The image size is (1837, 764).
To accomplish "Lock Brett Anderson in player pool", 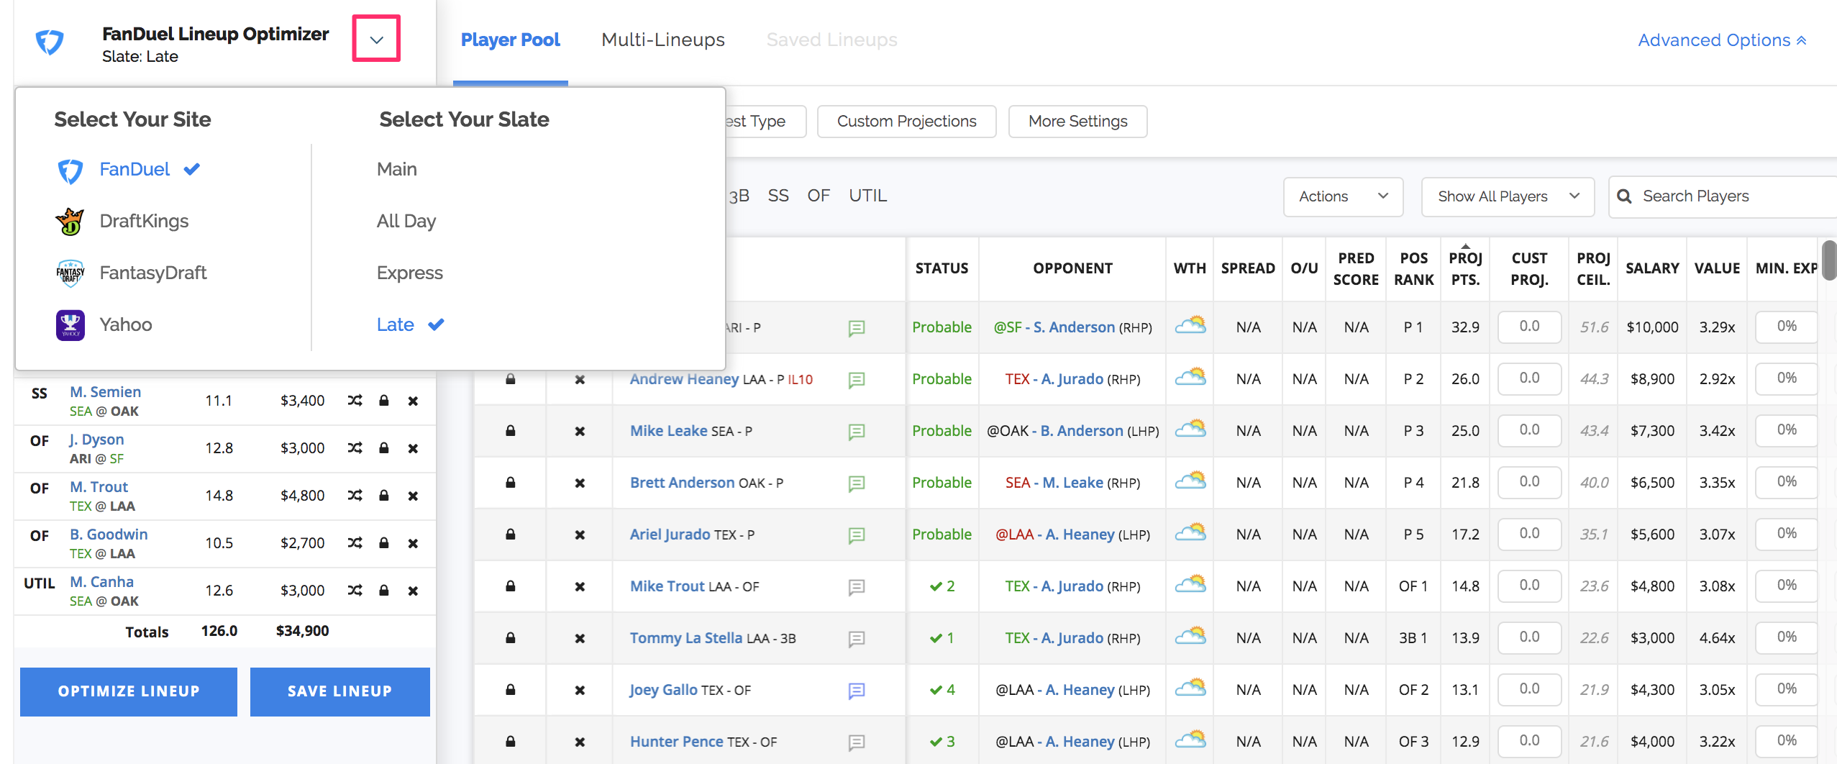I will [x=510, y=483].
